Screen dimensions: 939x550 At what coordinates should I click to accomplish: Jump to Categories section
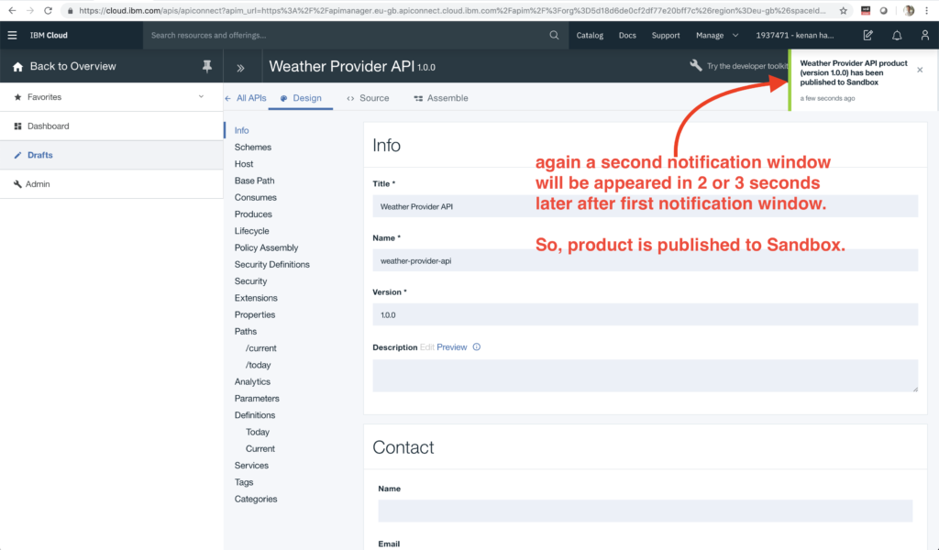point(256,500)
